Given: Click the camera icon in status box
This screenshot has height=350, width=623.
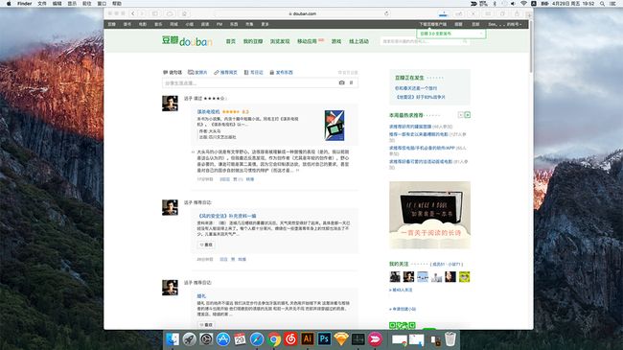Looking at the screenshot, I should 342,82.
